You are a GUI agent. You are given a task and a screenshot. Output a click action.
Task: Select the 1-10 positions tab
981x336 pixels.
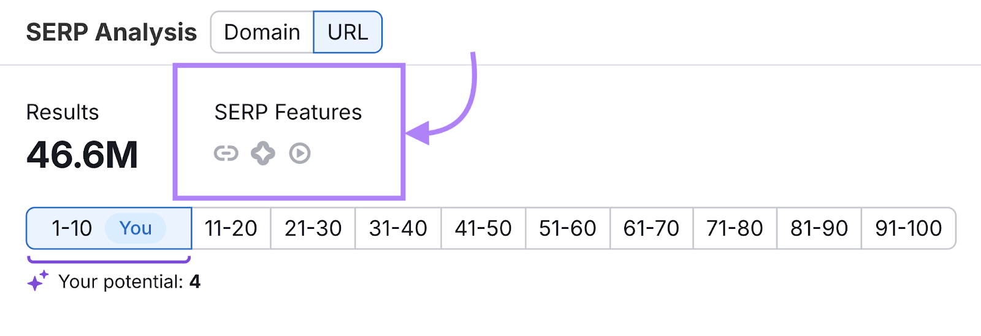tap(72, 228)
